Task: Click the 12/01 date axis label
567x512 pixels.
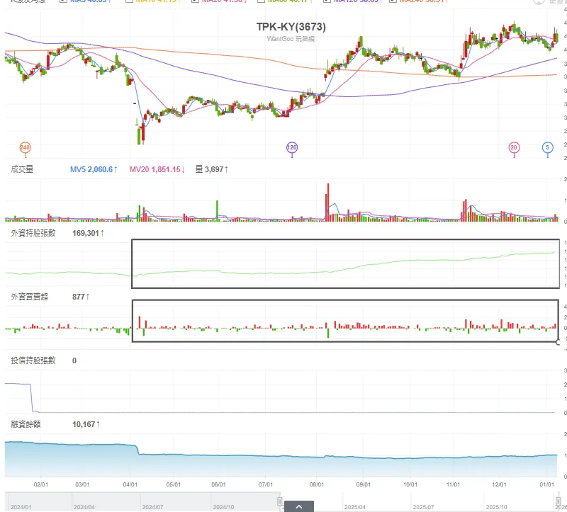Action: coord(499,484)
